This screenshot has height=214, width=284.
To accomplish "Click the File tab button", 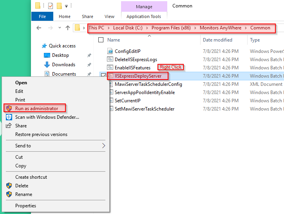I will click(42, 16).
